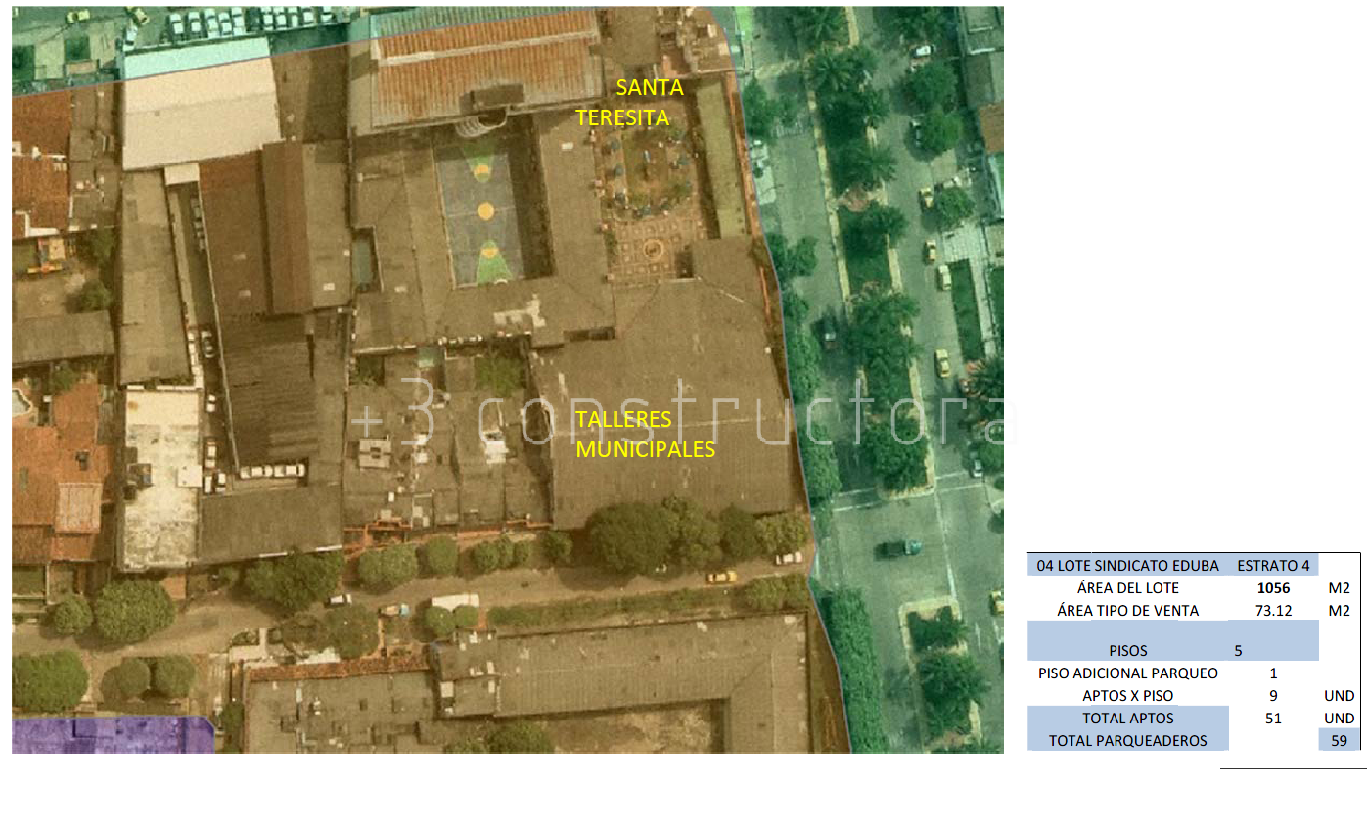Select the '04 LOTE SINDICATO EDUBA' header cell
This screenshot has height=836, width=1367.
point(1127,565)
